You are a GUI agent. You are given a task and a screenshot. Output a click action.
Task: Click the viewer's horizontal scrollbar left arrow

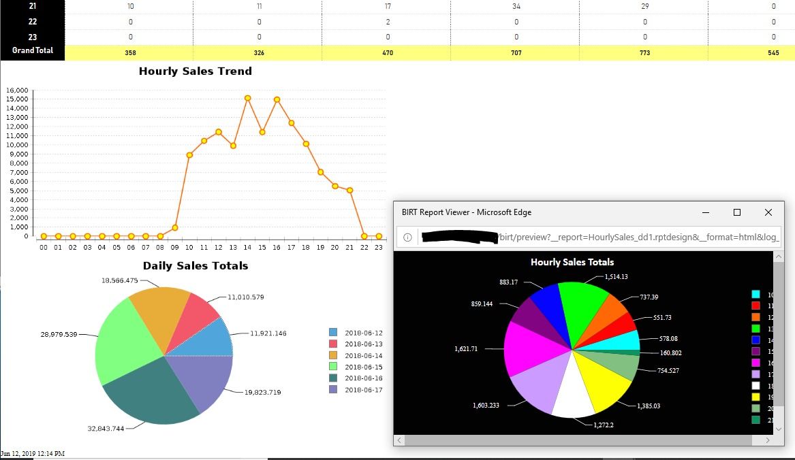coord(399,440)
